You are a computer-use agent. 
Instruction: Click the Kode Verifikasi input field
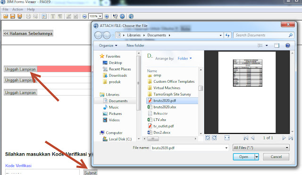(42, 172)
